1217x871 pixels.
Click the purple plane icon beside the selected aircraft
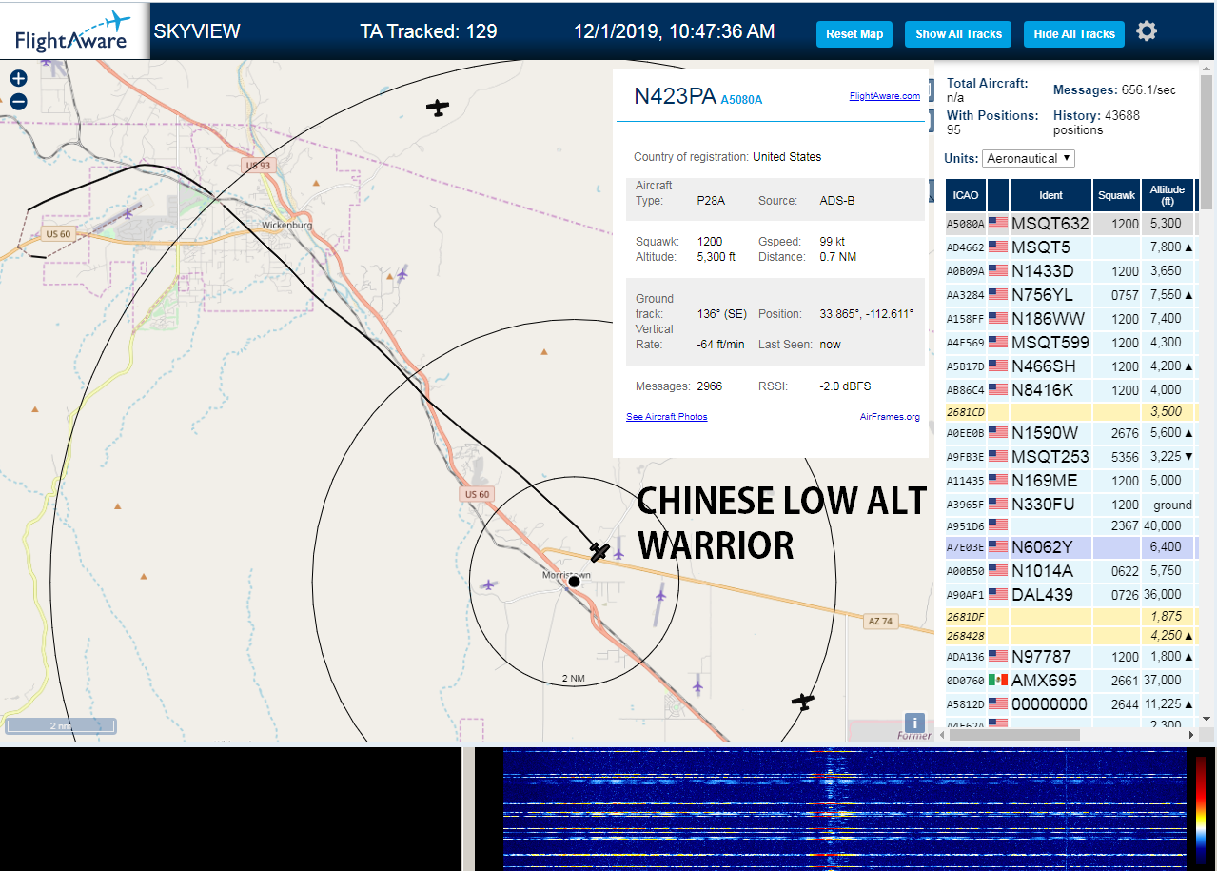[619, 552]
